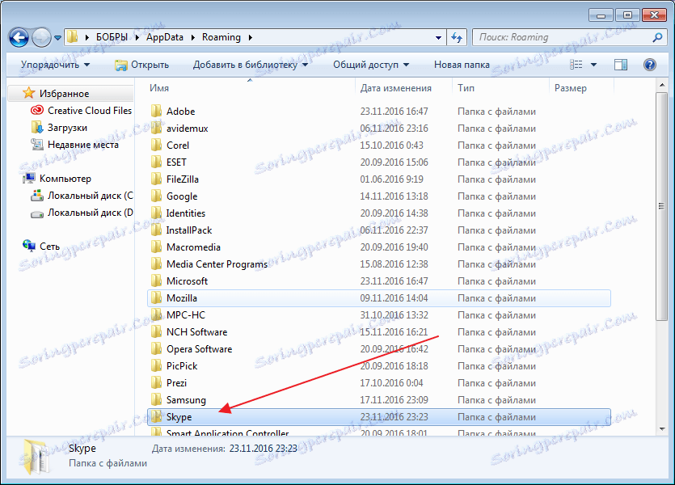The width and height of the screenshot is (675, 485).
Task: Expand the arrow after Roaming breadcrumb
Action: pyautogui.click(x=250, y=37)
